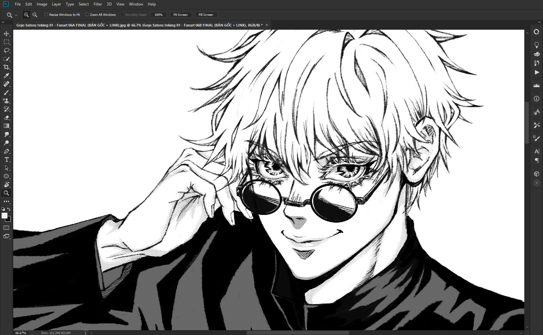Collapse the right panel dock
This screenshot has width=543, height=335.
[x=538, y=22]
